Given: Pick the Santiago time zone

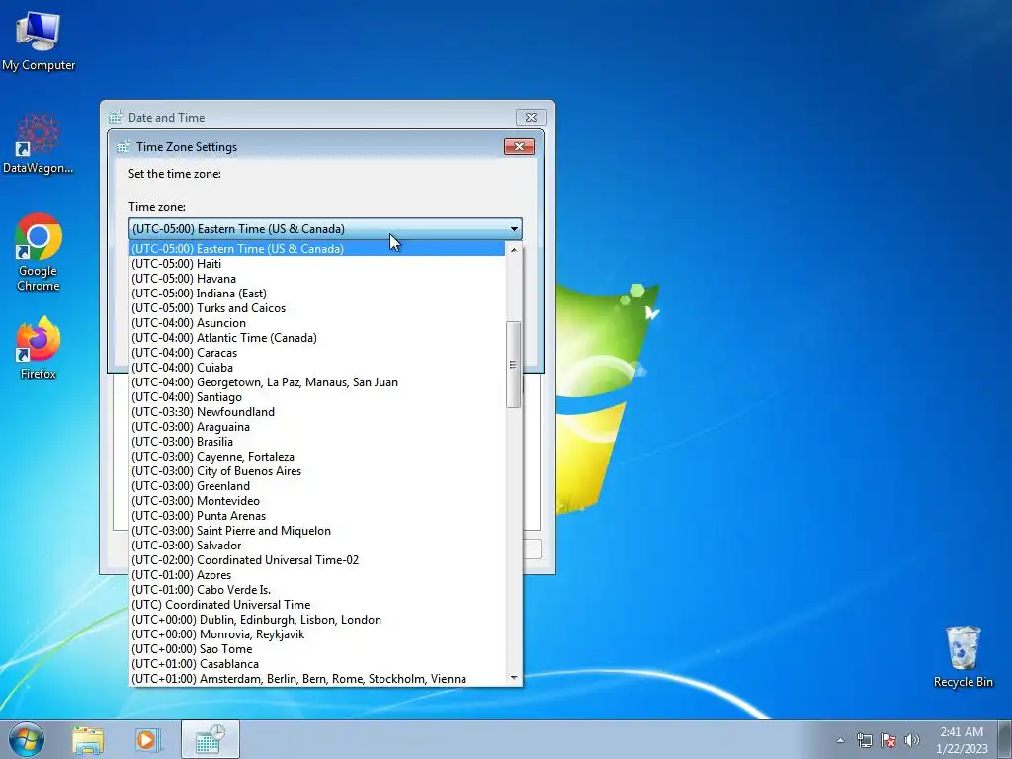Looking at the screenshot, I should point(317,397).
